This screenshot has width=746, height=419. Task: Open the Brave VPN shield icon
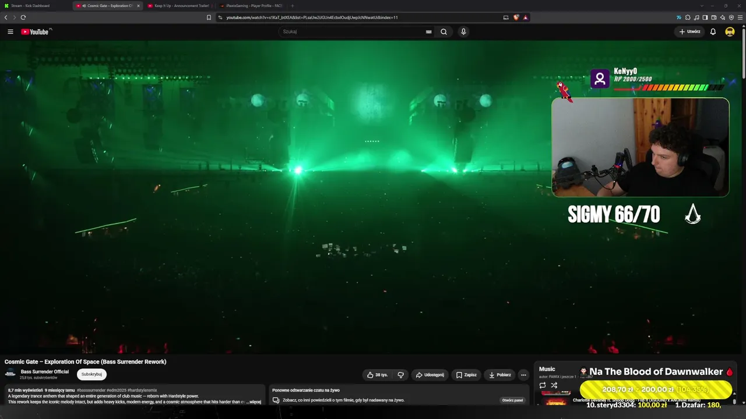[x=731, y=17]
